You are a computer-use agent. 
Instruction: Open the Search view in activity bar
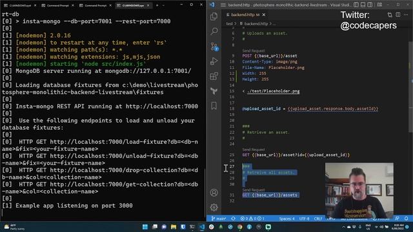pos(214,32)
